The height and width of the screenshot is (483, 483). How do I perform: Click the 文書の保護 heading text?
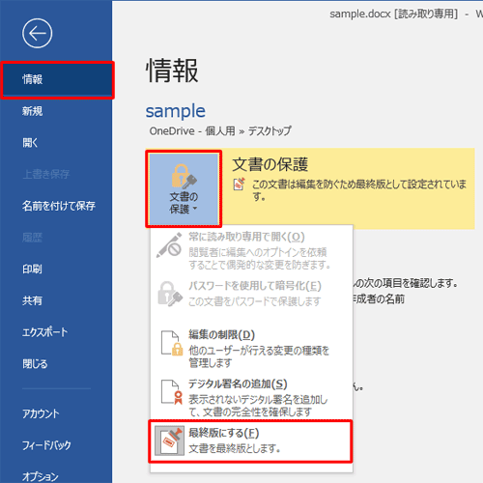tap(270, 164)
